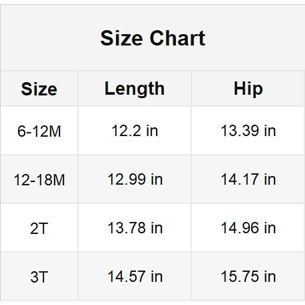
Task: Select the 'Length' column header
Action: click(x=135, y=89)
